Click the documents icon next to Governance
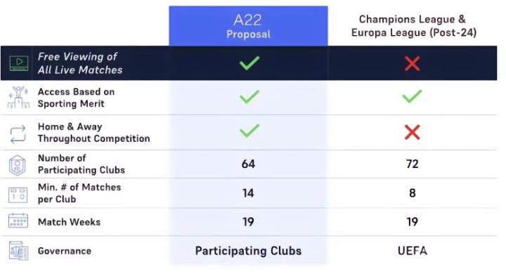Viewport: 506px width, 274px height. [x=18, y=250]
